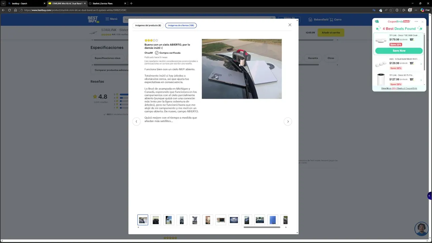Click the thumbnail strip horizontal scrollbar
Image resolution: width=432 pixels, height=243 pixels.
pos(262,227)
